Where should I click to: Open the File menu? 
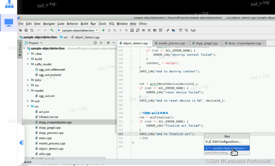tap(21, 24)
